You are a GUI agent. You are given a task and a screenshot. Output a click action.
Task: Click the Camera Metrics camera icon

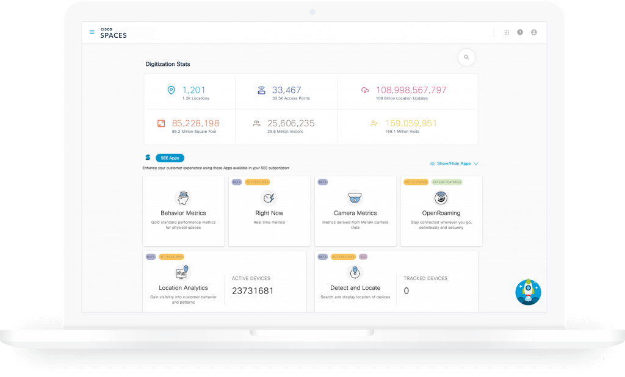(355, 198)
